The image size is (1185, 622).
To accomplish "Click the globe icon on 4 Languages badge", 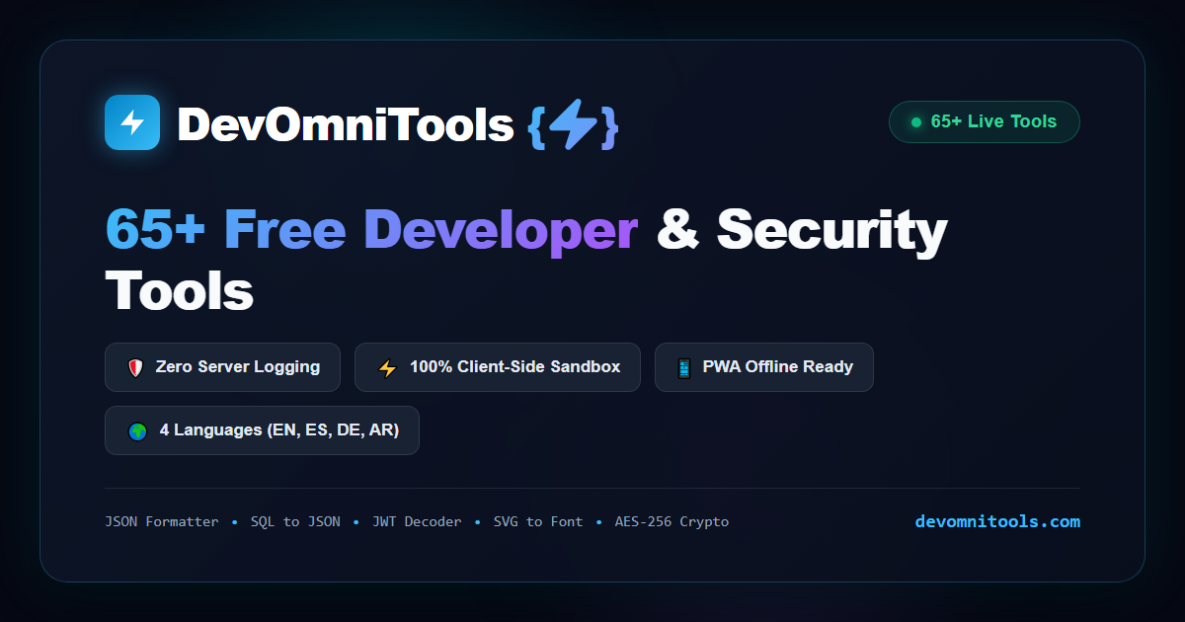I will pyautogui.click(x=137, y=431).
